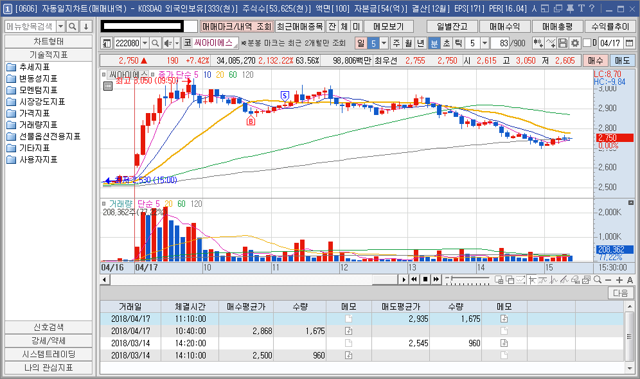Image resolution: width=640 pixels, height=379 pixels.
Task: Click the red 매수 buy button
Action: 595,60
